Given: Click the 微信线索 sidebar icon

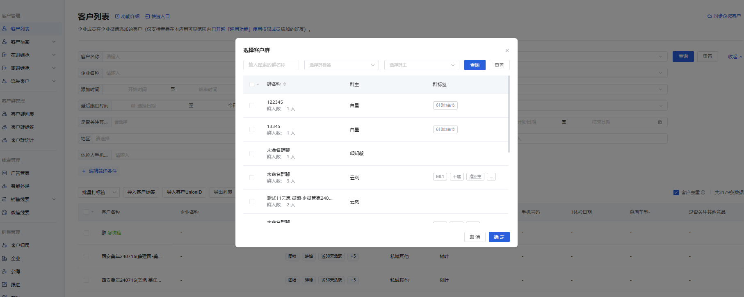Looking at the screenshot, I should click(5, 212).
